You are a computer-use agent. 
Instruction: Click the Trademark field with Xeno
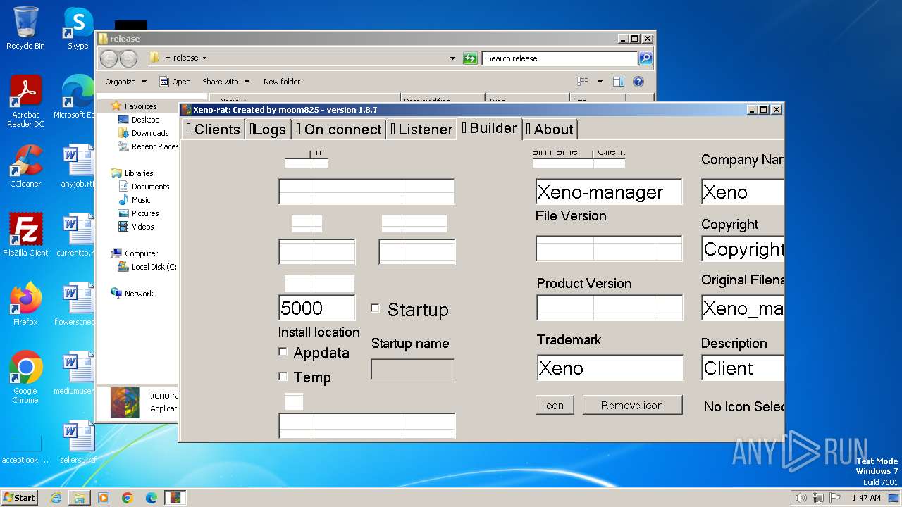point(610,368)
